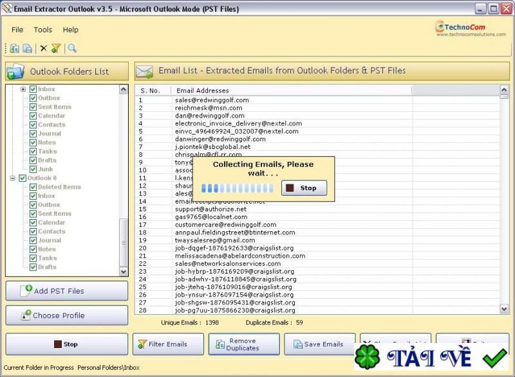Click the Add PST Files button

coord(67,291)
